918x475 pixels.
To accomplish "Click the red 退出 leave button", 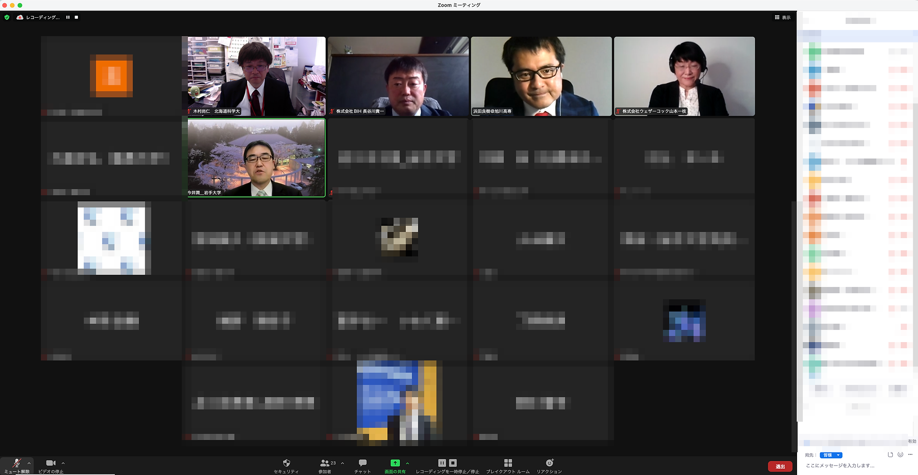I will click(x=780, y=466).
